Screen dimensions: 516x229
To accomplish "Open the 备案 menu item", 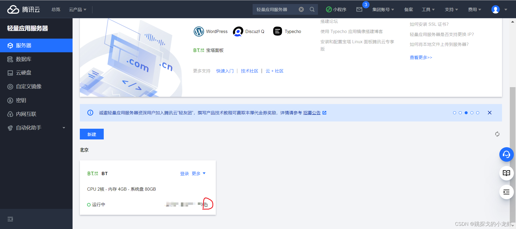I will 408,9.
